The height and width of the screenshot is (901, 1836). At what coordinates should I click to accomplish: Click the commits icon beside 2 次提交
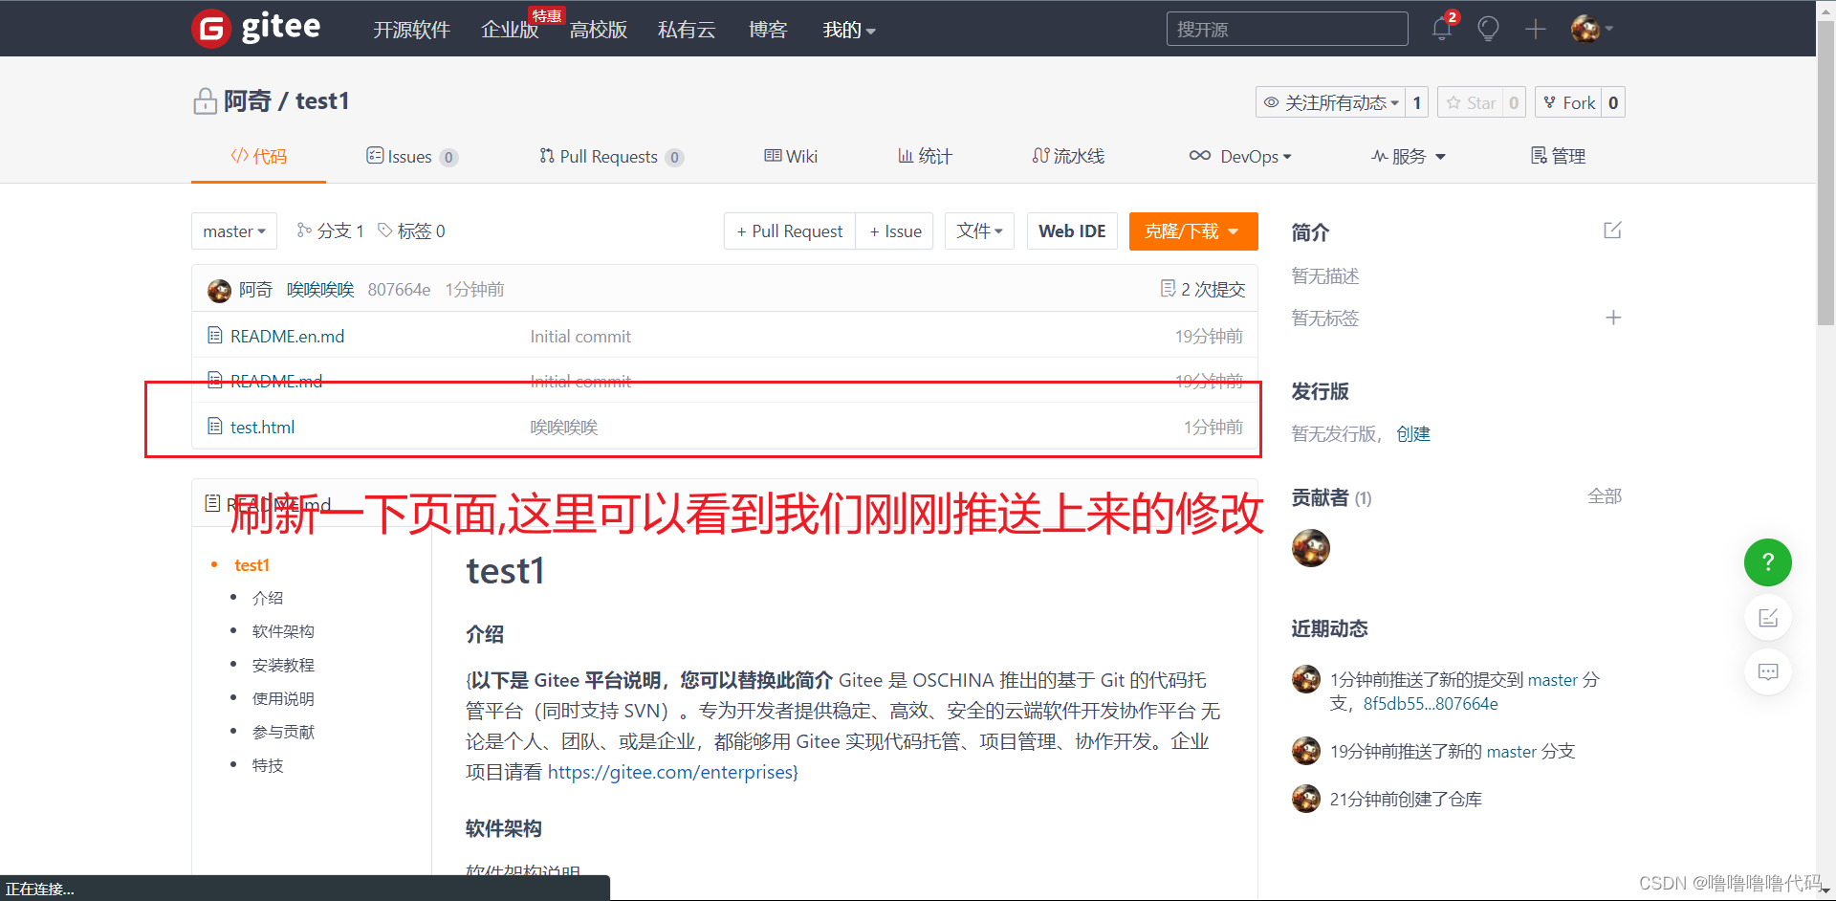click(x=1168, y=289)
